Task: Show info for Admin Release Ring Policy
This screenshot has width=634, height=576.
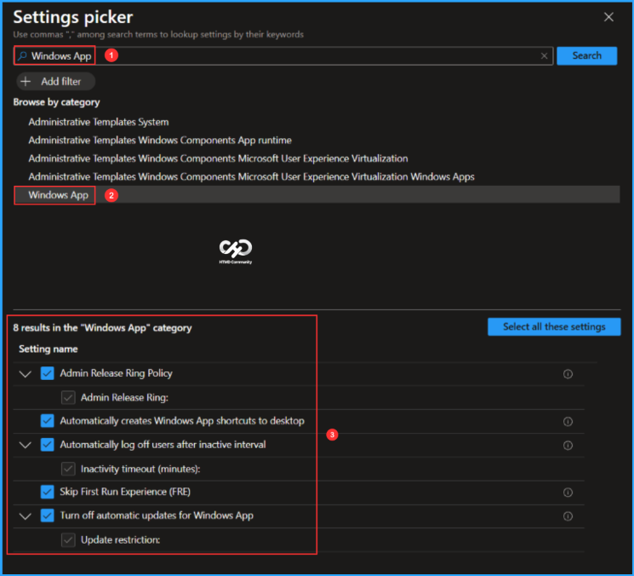Action: click(568, 374)
